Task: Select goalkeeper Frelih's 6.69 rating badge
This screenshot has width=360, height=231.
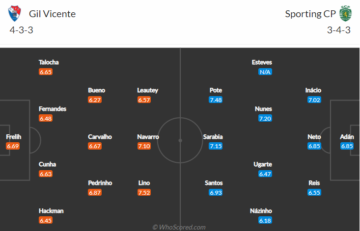Action: coord(13,146)
